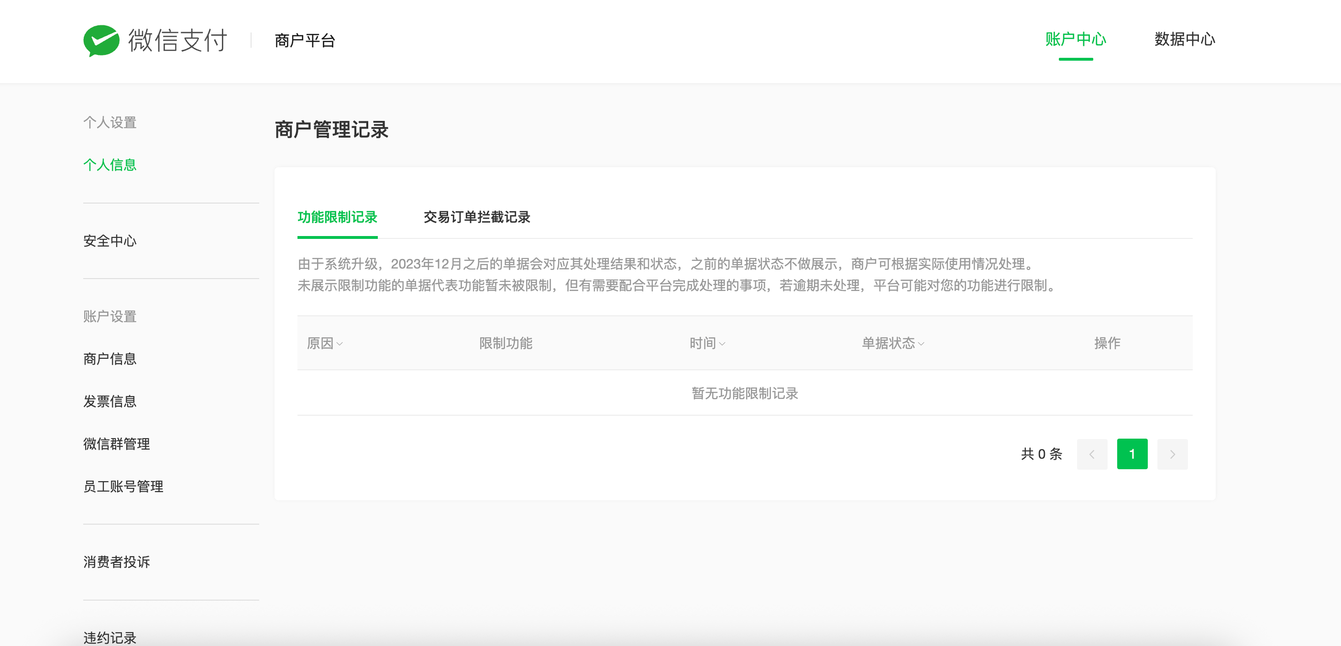Select the 功能限制记录 tab

pos(337,217)
